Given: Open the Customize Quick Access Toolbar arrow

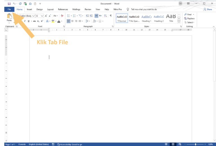Looking at the screenshot, I should click(40, 4).
